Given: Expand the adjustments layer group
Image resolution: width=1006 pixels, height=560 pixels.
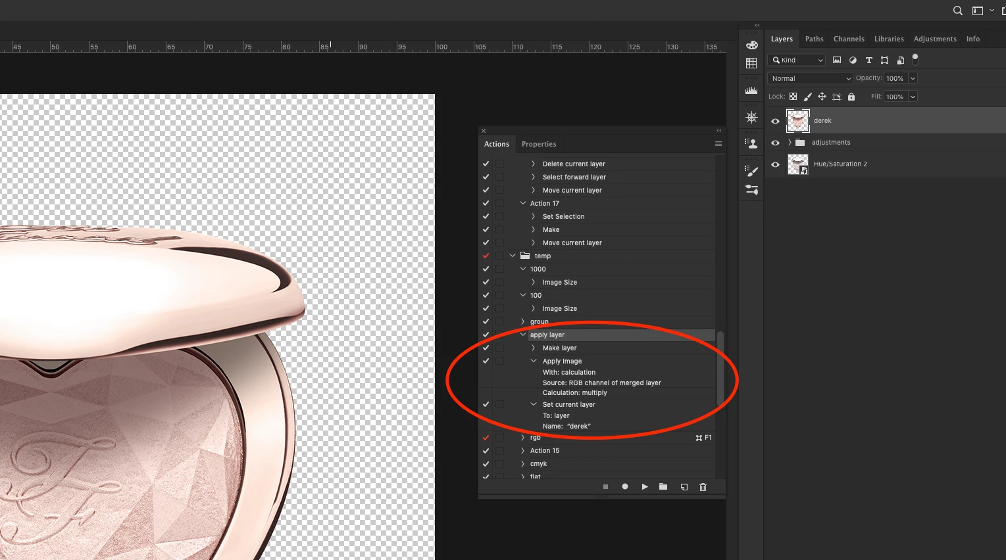Looking at the screenshot, I should [x=790, y=143].
